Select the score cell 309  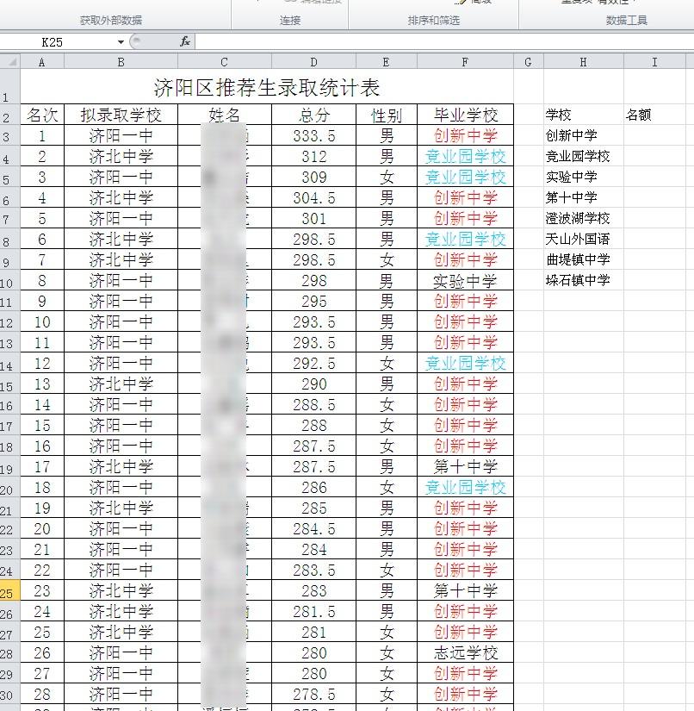pyautogui.click(x=313, y=177)
